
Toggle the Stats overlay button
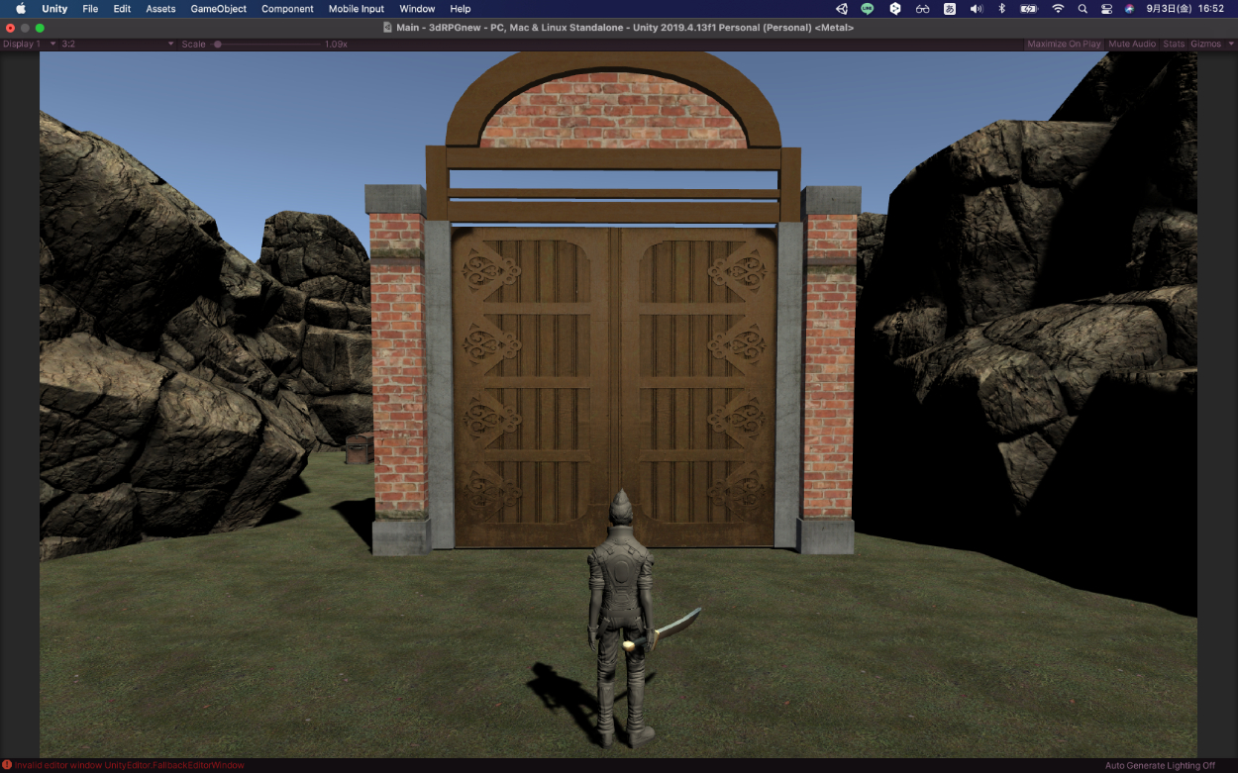pos(1173,45)
